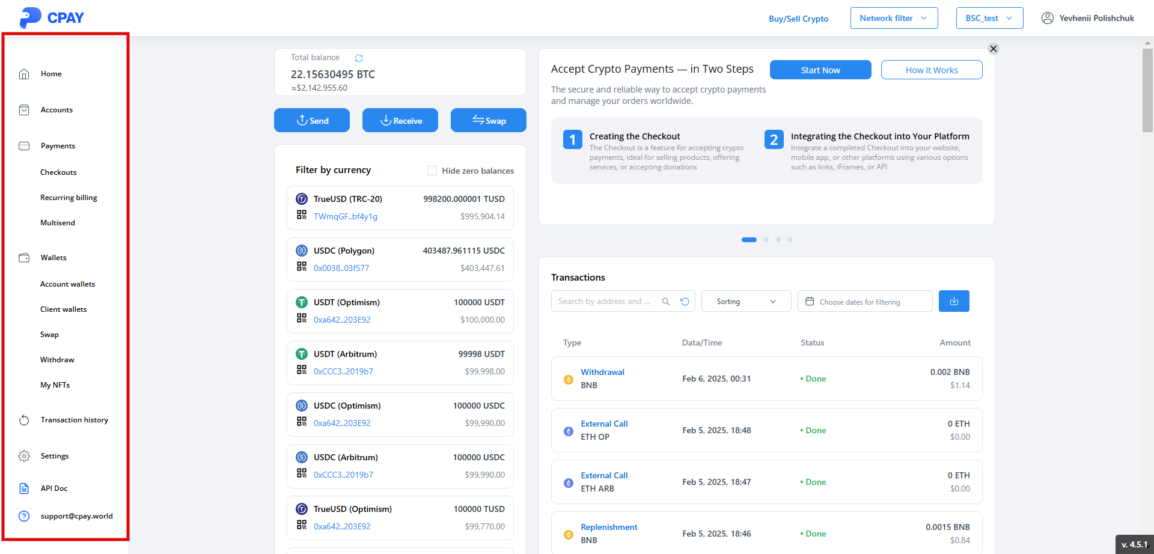Click the user profile icon in the header

pos(1048,18)
